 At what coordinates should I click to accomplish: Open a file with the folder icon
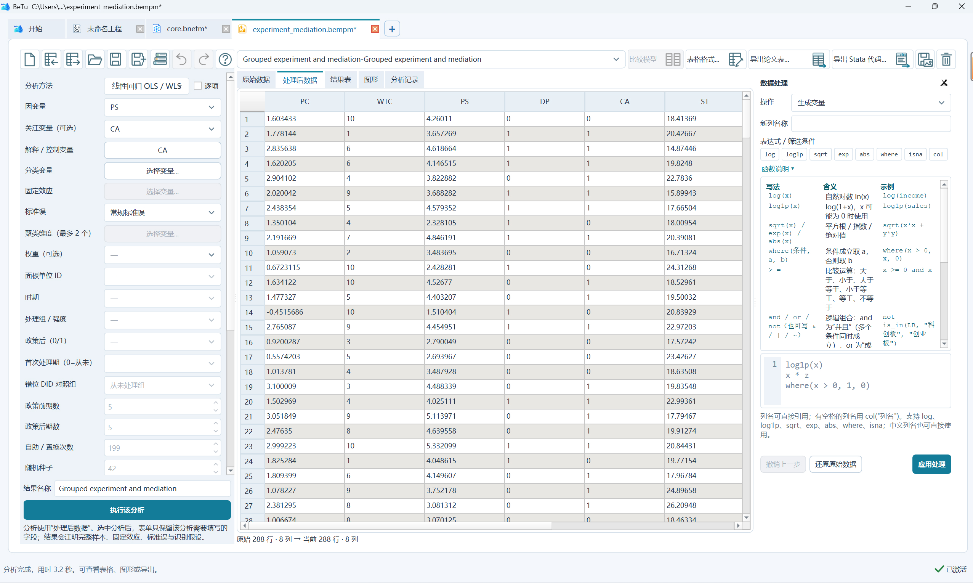(x=95, y=59)
